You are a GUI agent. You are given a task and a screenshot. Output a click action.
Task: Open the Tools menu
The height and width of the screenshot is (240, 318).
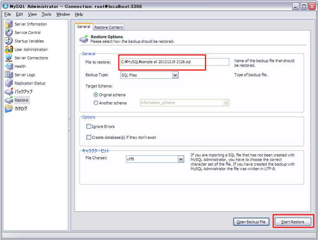(47, 14)
